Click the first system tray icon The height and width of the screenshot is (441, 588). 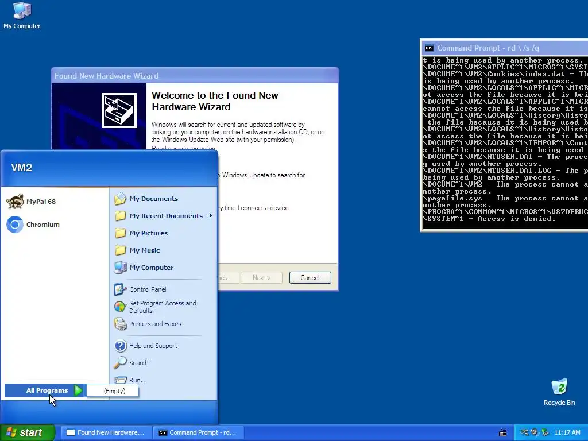tap(524, 432)
